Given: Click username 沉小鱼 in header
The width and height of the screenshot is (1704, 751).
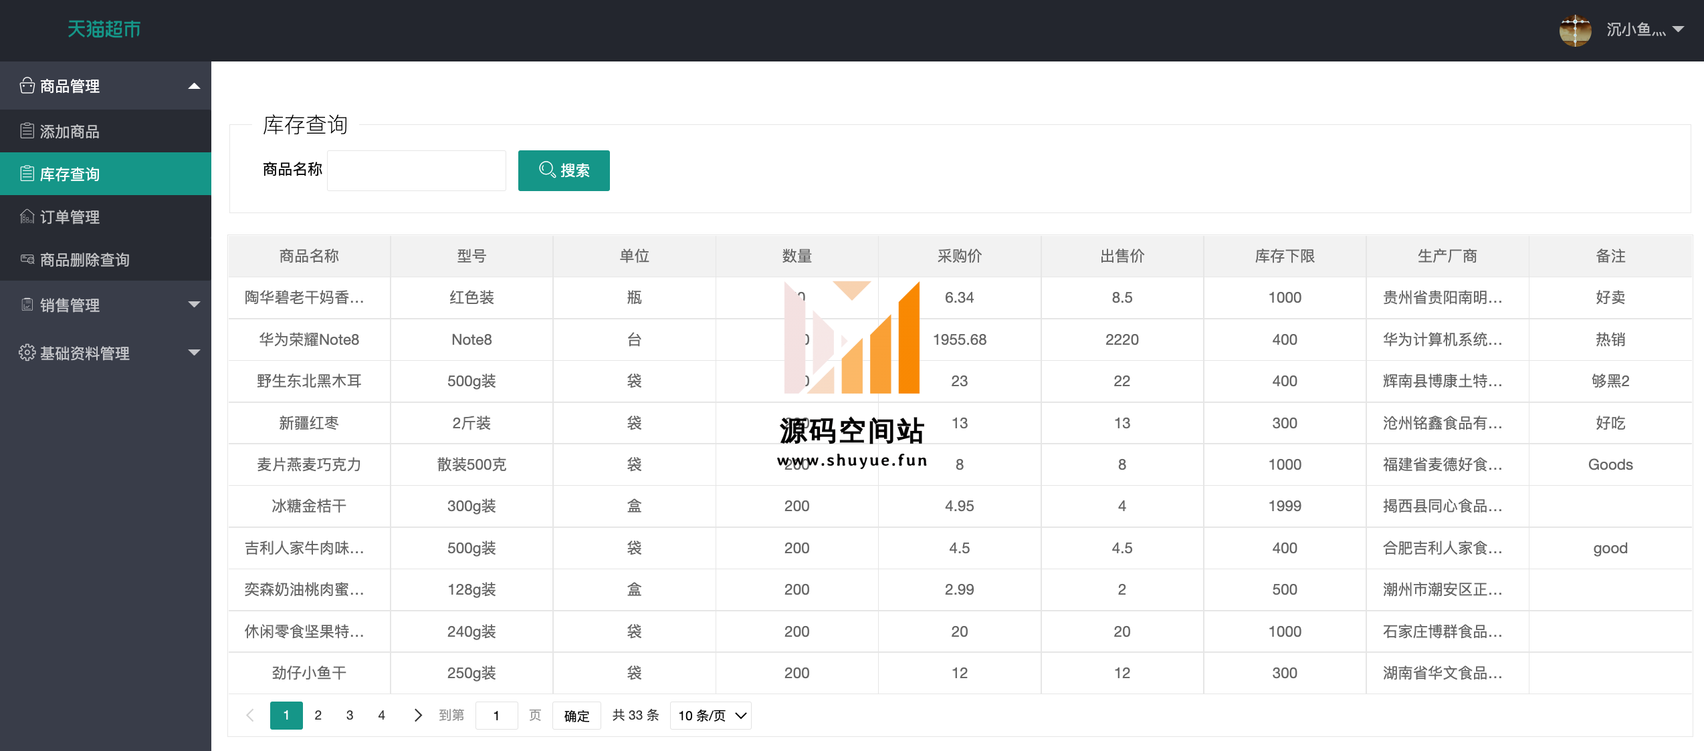Looking at the screenshot, I should [1636, 29].
